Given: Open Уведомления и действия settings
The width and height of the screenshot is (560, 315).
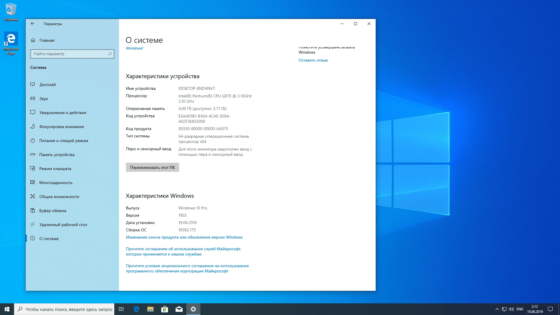Looking at the screenshot, I should 72,113.
